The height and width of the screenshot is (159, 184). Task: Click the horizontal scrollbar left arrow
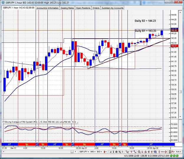point(4,152)
